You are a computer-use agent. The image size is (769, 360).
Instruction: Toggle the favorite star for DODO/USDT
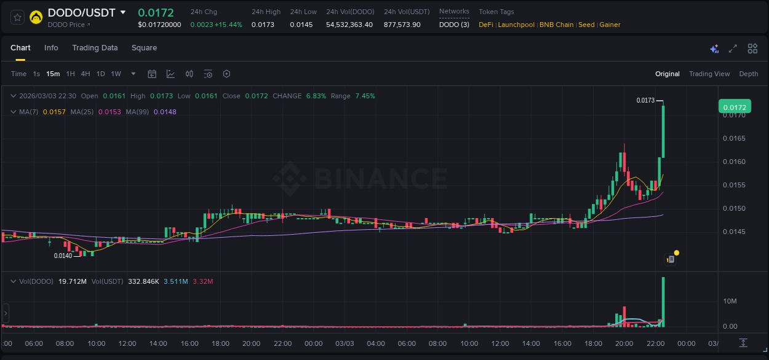click(x=16, y=17)
